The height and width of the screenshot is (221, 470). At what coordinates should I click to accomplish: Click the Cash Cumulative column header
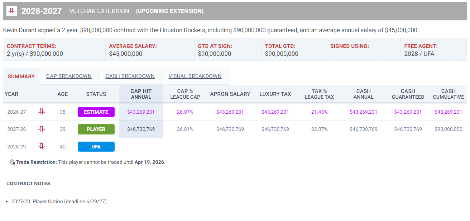pos(448,94)
